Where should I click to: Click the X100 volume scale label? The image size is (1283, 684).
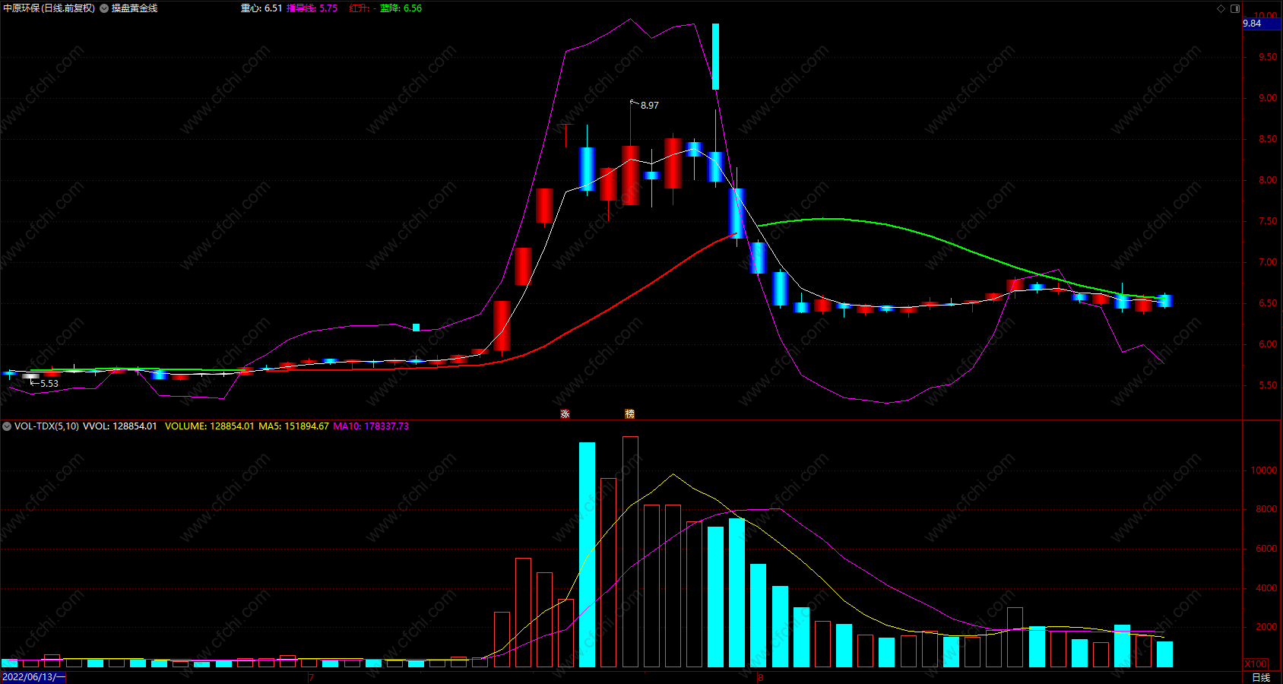pyautogui.click(x=1256, y=664)
